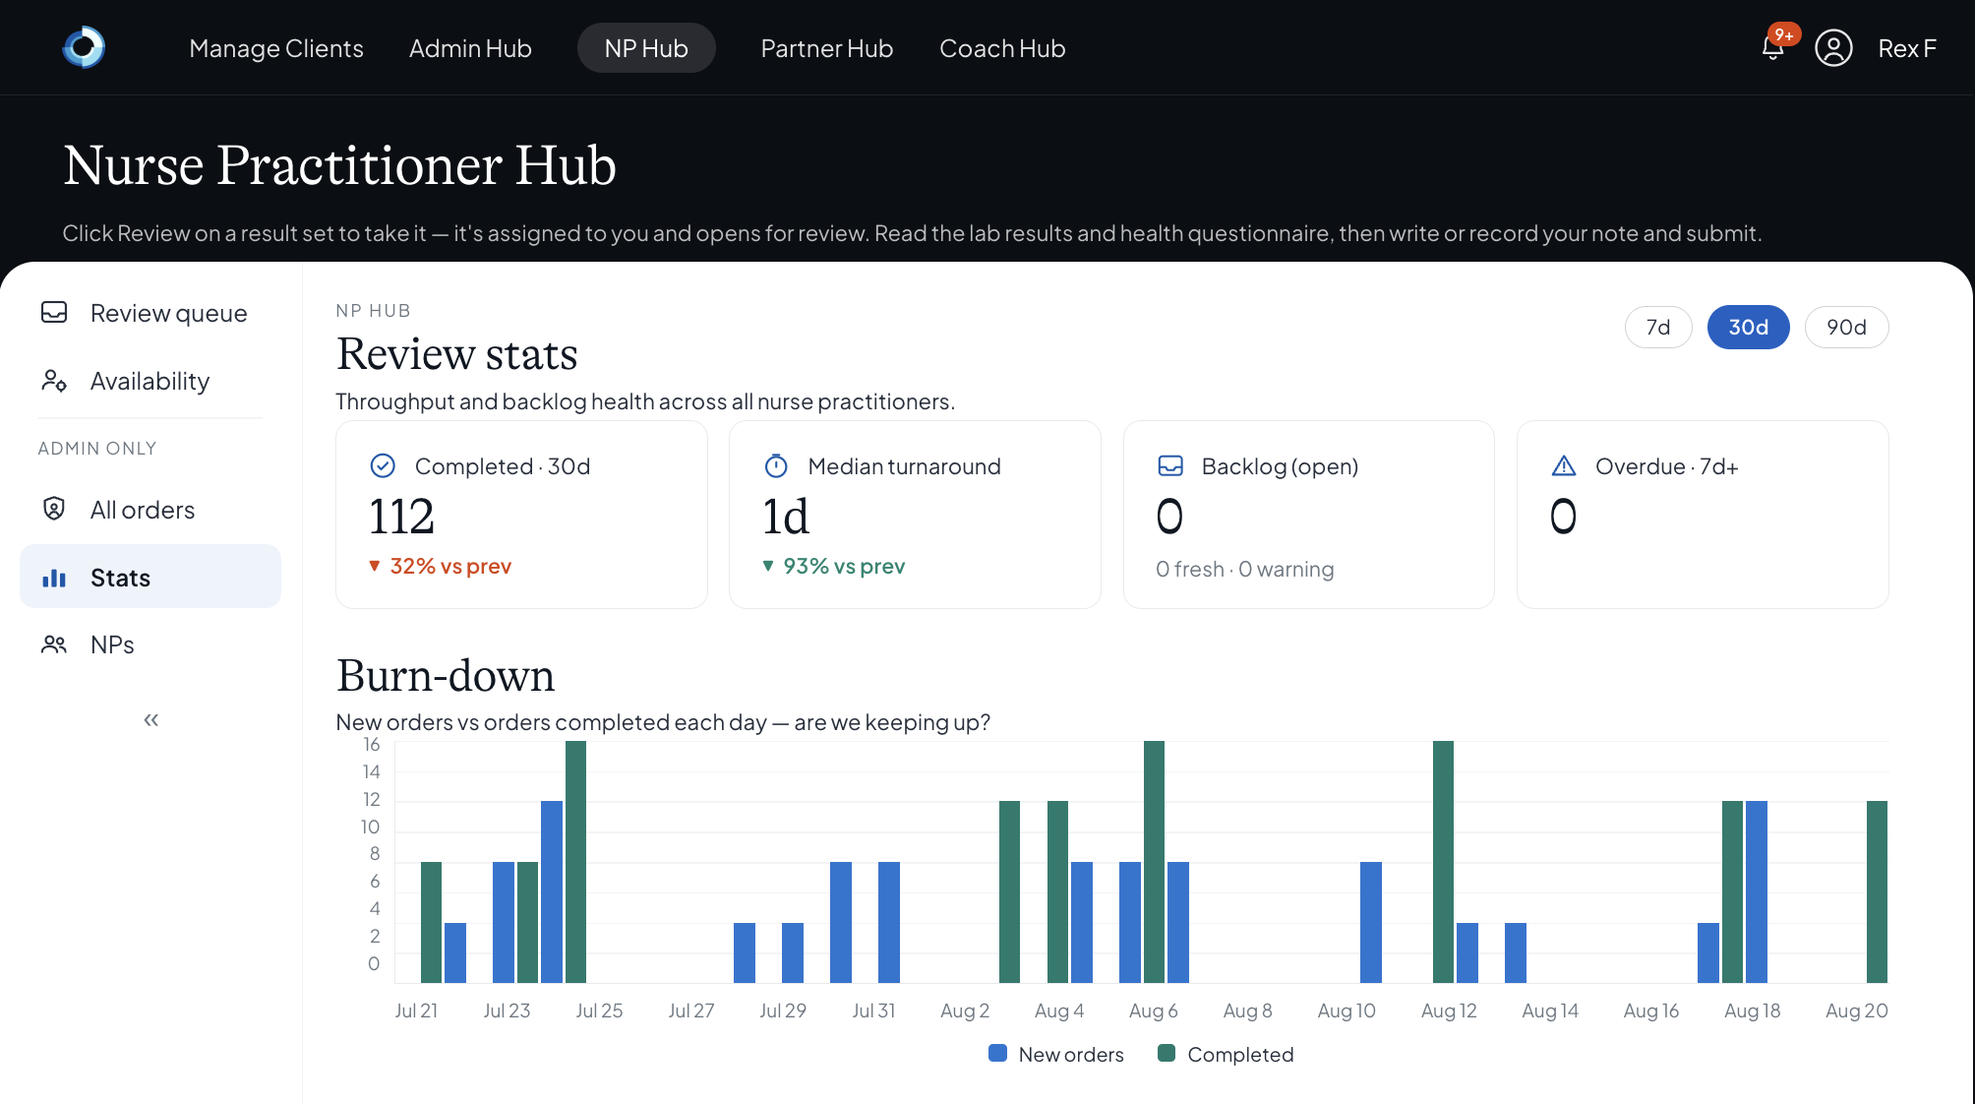Image resolution: width=1975 pixels, height=1104 pixels.
Task: Click the All orders shield icon
Action: [54, 509]
